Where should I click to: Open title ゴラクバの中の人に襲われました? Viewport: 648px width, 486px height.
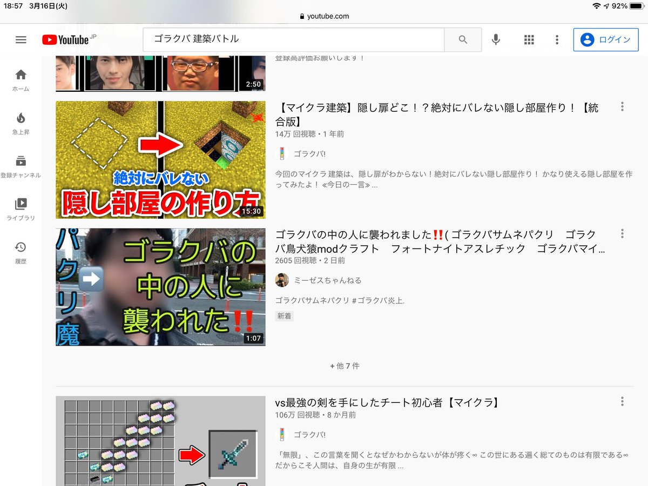tap(440, 241)
